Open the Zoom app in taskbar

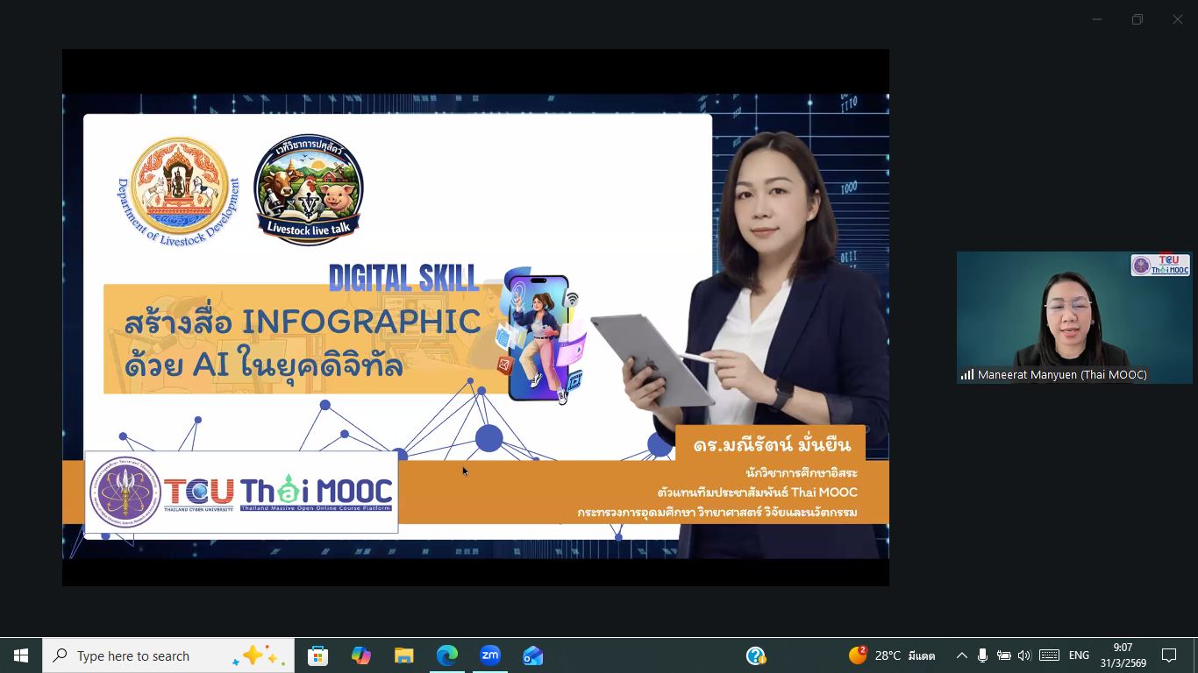click(x=490, y=655)
